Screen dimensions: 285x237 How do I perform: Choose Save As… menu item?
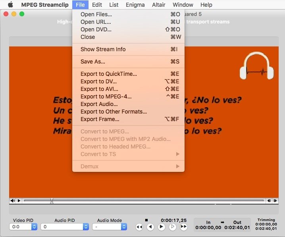pyautogui.click(x=128, y=62)
